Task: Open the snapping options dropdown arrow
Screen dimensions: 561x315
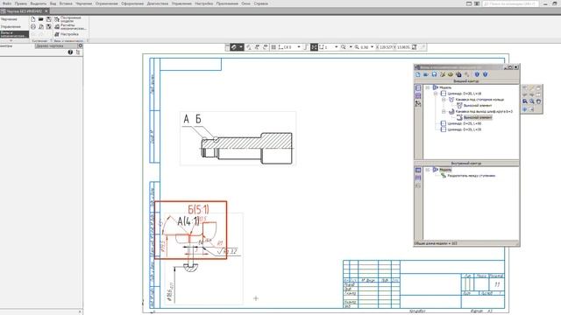Action: coord(241,47)
